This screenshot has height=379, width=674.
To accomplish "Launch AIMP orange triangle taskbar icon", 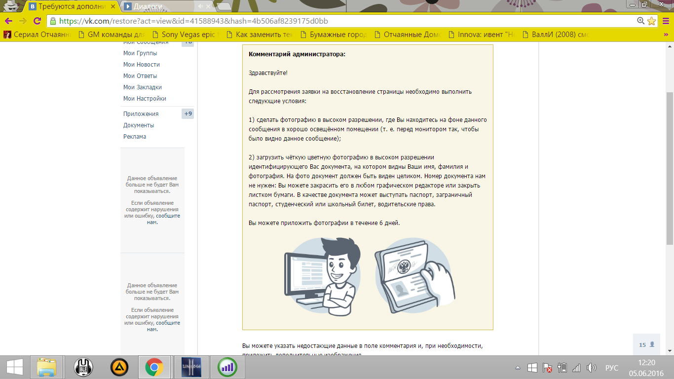I will click(x=119, y=367).
